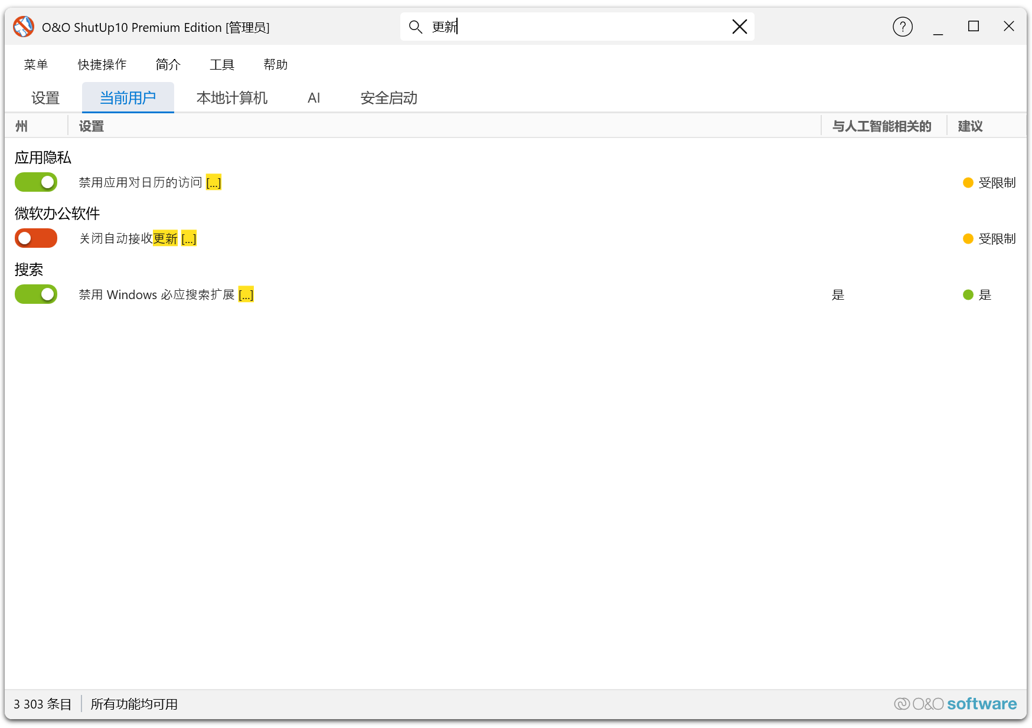The width and height of the screenshot is (1032, 728).
Task: Open the 菜单 menu
Action: click(x=36, y=64)
